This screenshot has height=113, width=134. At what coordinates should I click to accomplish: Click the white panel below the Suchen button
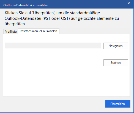(116, 81)
